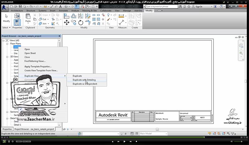Collapse the Sections tree node
Screen dimensions: 249x145
(x=7, y=112)
